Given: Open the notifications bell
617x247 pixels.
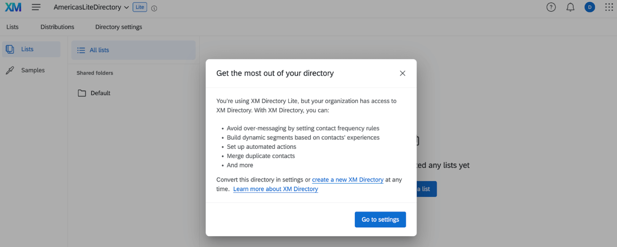Looking at the screenshot, I should [x=571, y=7].
